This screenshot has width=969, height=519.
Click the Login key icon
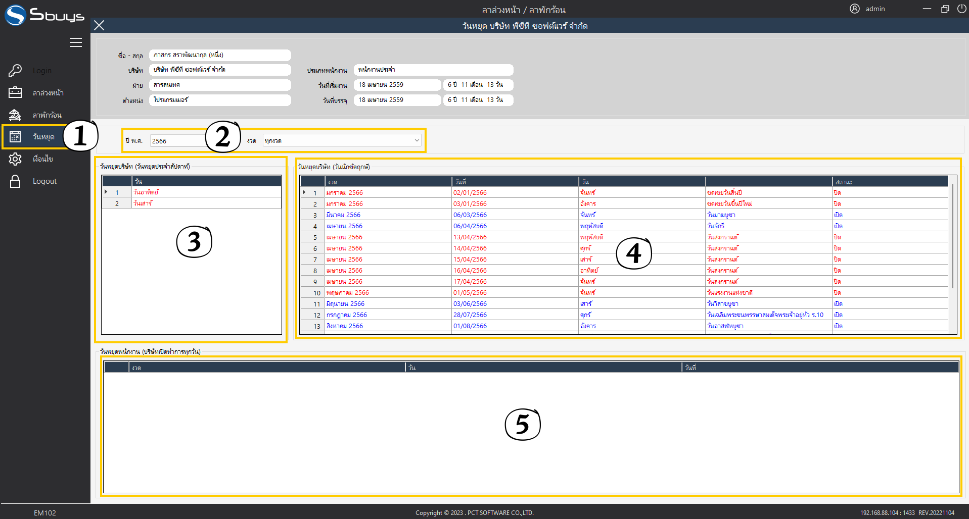tap(15, 71)
